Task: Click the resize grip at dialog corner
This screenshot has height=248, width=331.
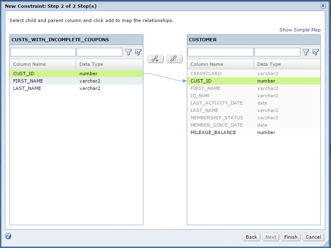Action: point(326,244)
